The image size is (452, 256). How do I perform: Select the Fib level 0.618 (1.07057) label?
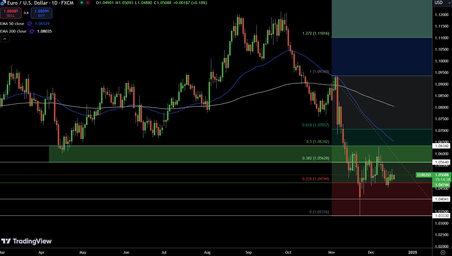tap(316, 125)
